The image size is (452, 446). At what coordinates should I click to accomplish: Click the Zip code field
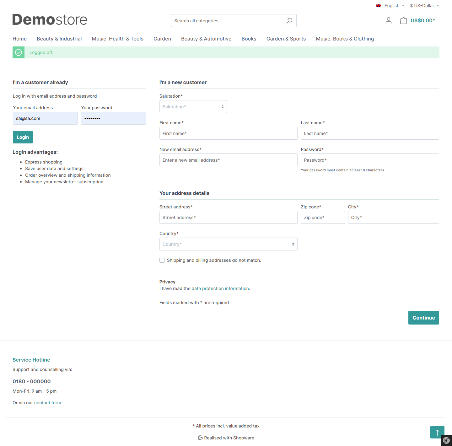(323, 218)
